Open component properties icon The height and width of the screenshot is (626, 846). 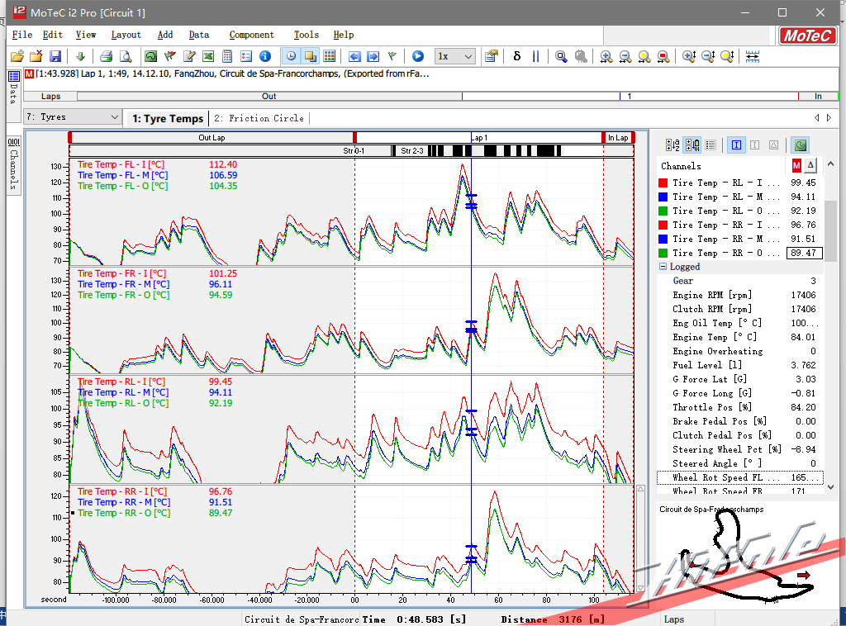491,56
